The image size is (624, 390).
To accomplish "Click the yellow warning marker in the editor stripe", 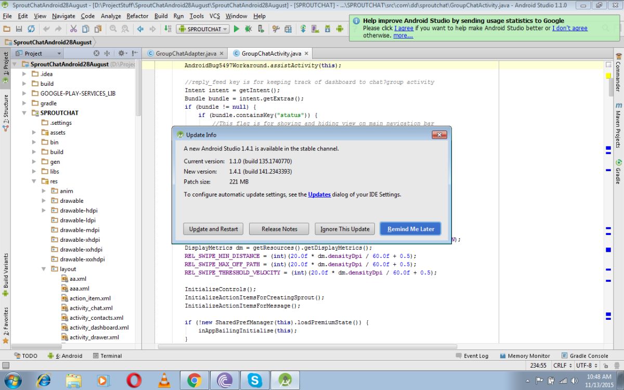I will 608,76.
